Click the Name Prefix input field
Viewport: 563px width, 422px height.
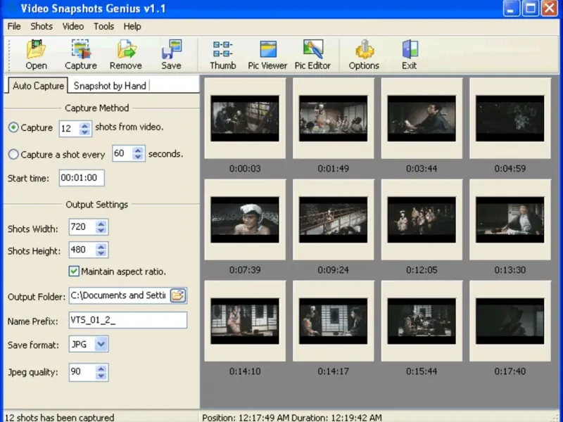(x=127, y=320)
